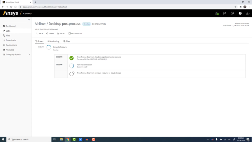Screen dimensions: 252x142
Task: Open the user account dropdown
Action: point(248,13)
